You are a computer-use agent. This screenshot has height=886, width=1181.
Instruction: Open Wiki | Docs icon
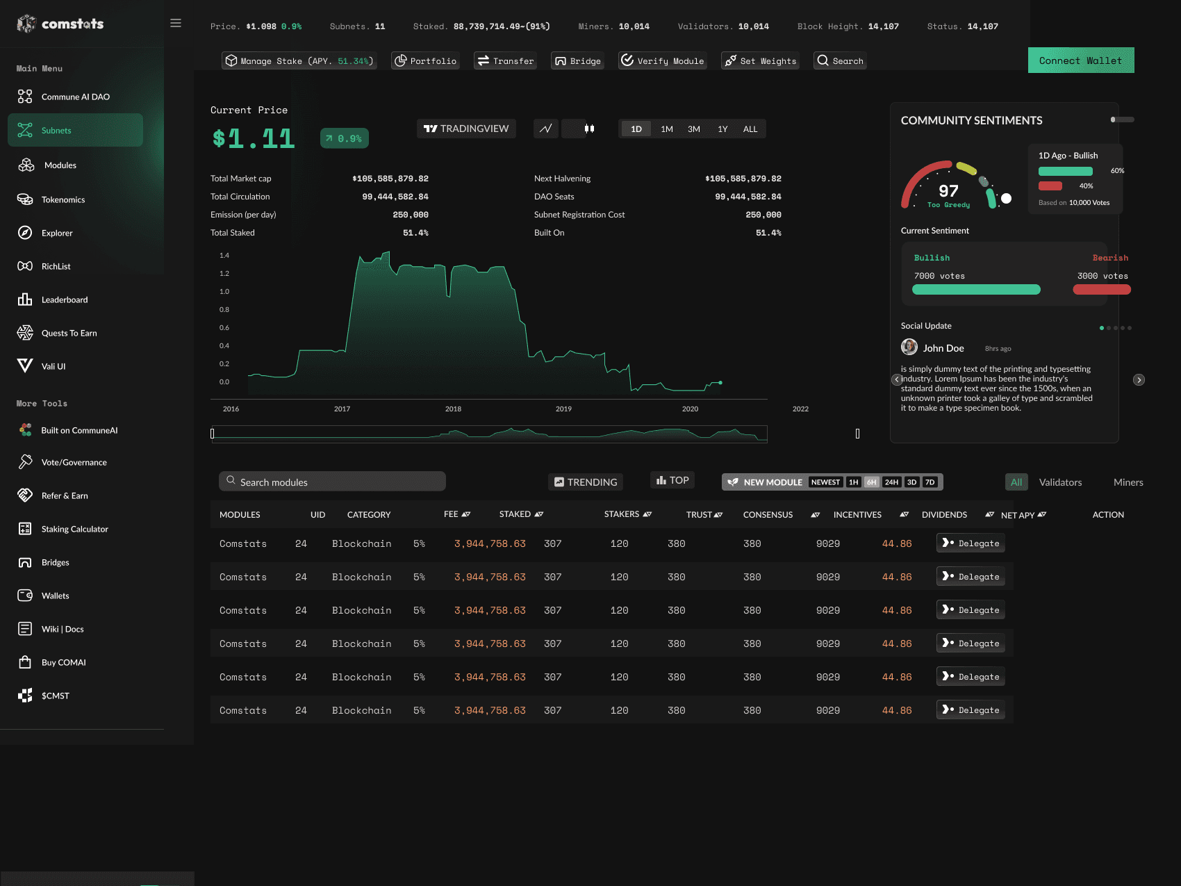pos(25,629)
